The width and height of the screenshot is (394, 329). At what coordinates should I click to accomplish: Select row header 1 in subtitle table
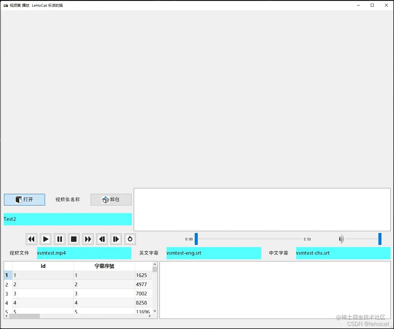[x=8, y=275]
